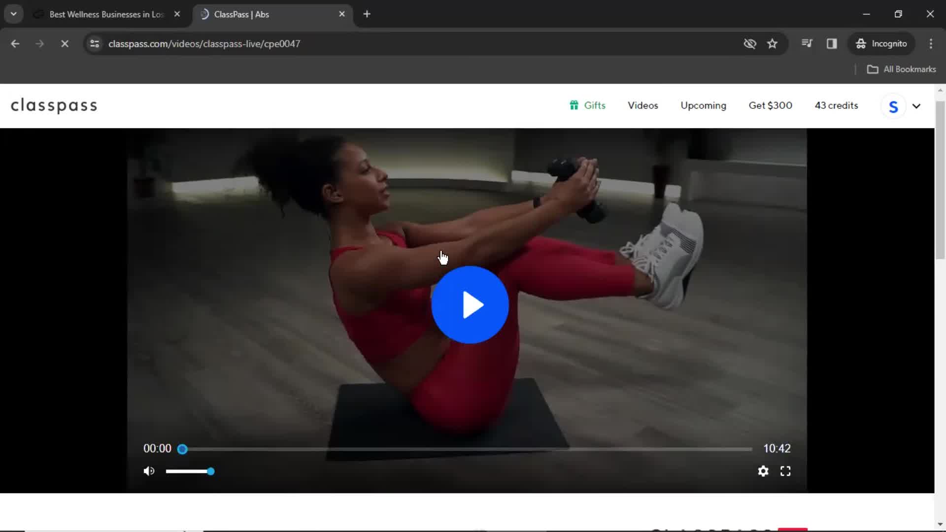Click the ClassPass home logo
Image resolution: width=946 pixels, height=532 pixels.
coord(53,104)
